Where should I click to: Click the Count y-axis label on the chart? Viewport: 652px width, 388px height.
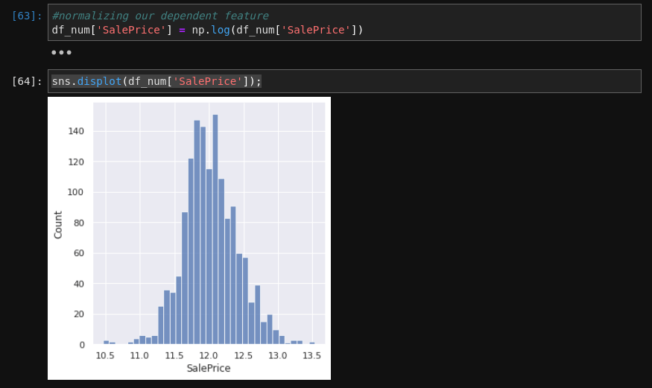coord(58,224)
